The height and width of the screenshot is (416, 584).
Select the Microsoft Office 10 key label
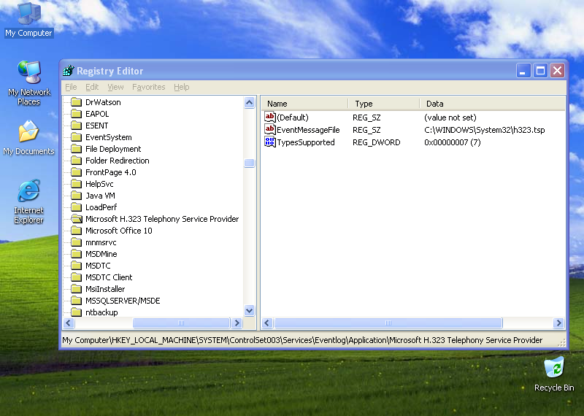119,231
